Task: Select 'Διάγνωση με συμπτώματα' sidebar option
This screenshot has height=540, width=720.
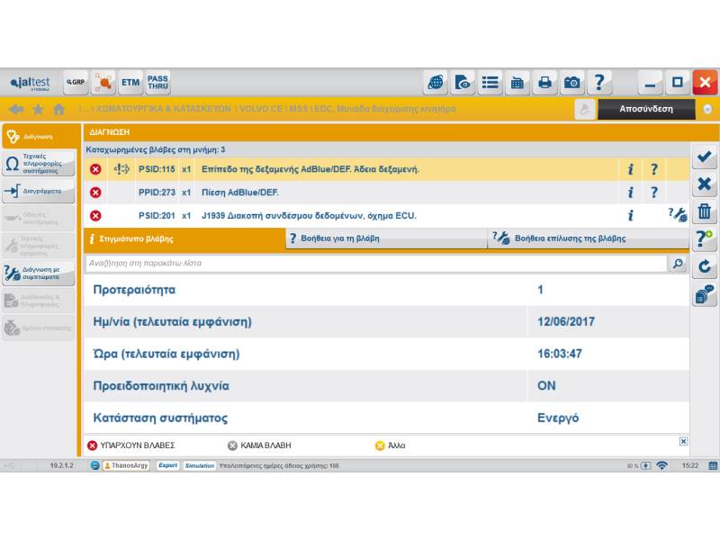Action: pos(38,274)
